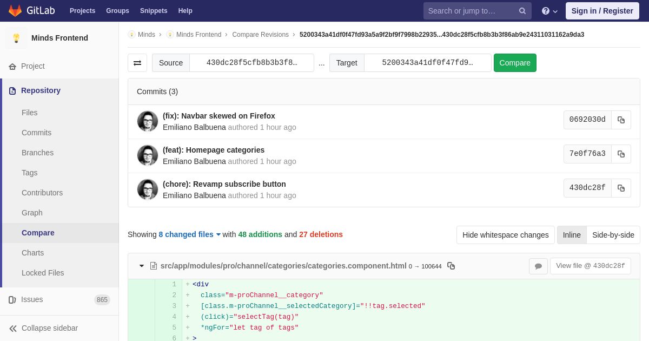Open Commits in repository sidebar
Viewport: 649px width, 341px height.
click(36, 133)
